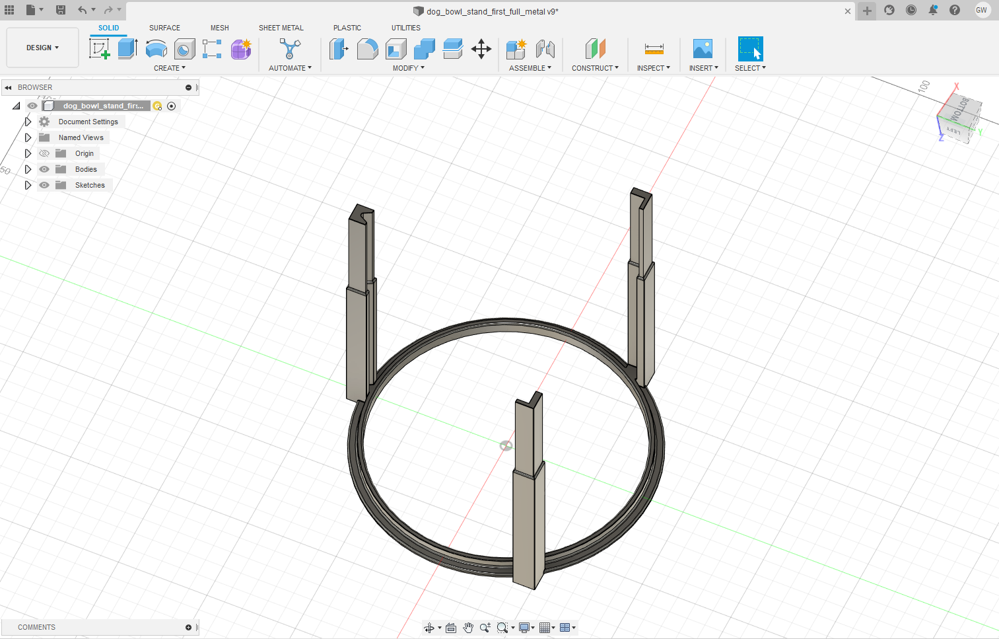Hide the Sketches folder
Screen dimensions: 999x639
44,185
